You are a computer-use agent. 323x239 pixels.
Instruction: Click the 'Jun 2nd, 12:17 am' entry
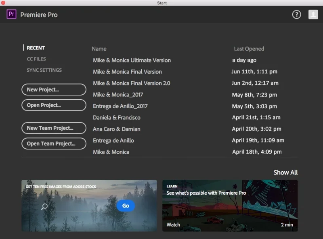point(255,83)
